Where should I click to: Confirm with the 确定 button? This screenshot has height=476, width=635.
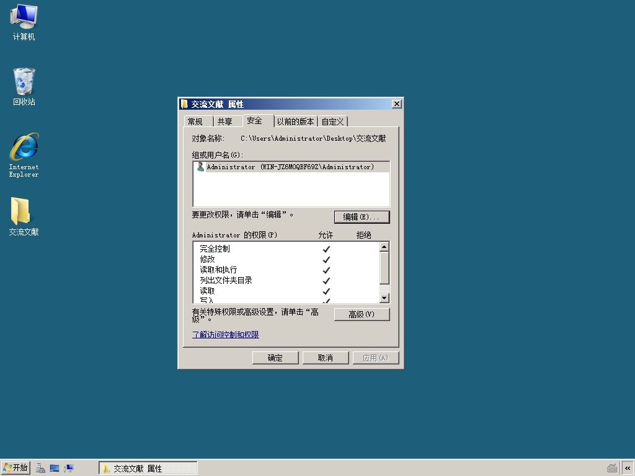pyautogui.click(x=275, y=358)
